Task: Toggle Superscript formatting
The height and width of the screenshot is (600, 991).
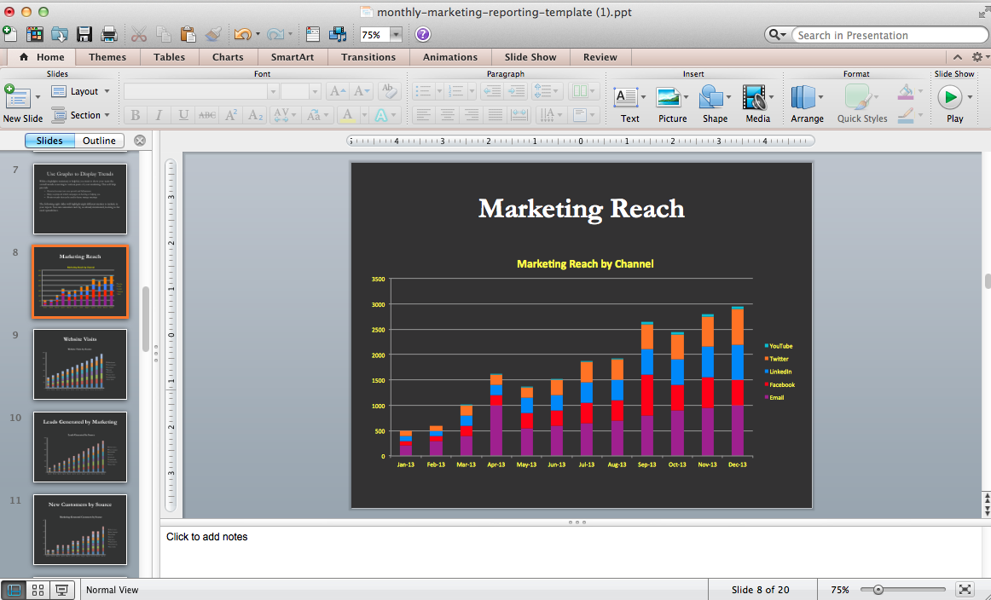Action: coord(230,115)
